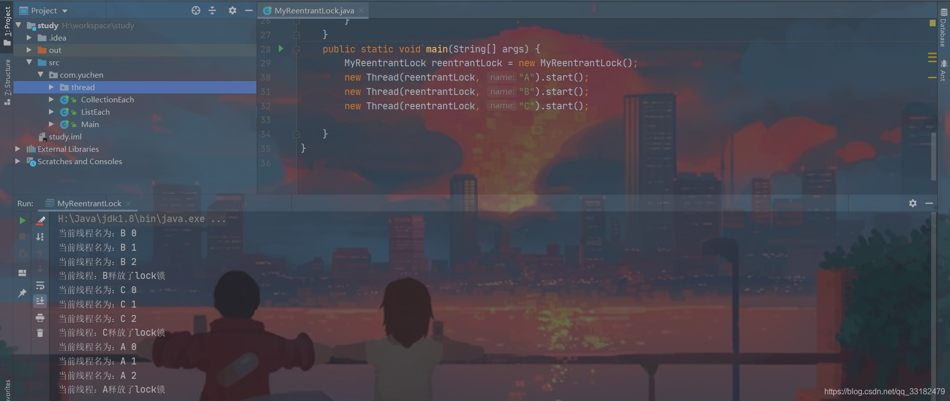
Task: Toggle the 1: Project side tab
Action: [7, 26]
